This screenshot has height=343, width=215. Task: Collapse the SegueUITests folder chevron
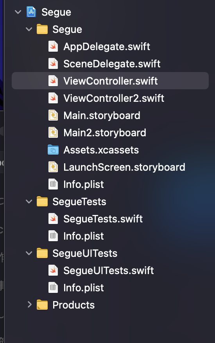pos(29,253)
